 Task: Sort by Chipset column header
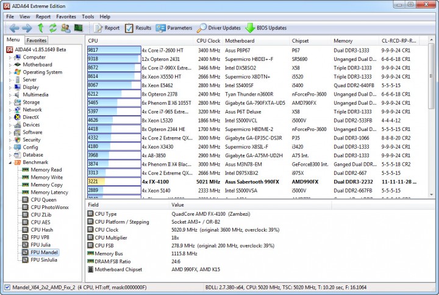(310, 41)
